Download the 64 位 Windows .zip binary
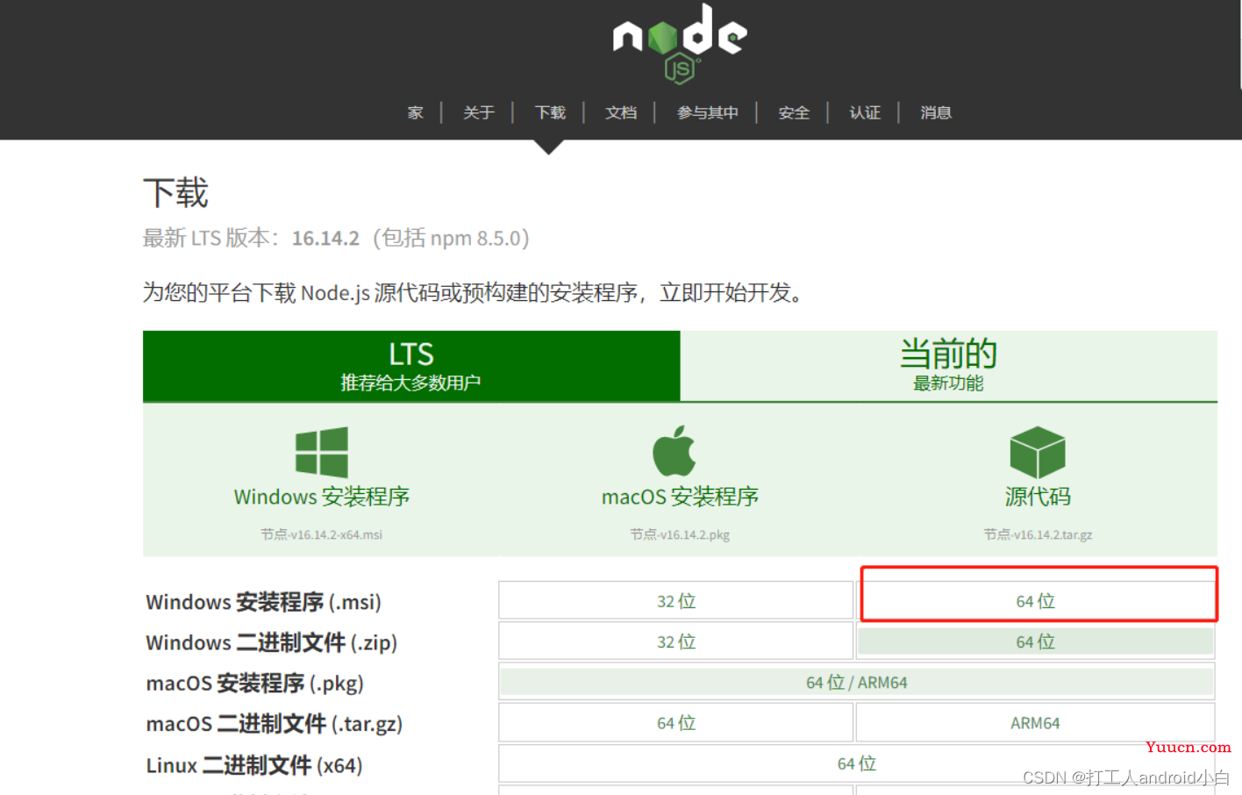 (x=1036, y=642)
